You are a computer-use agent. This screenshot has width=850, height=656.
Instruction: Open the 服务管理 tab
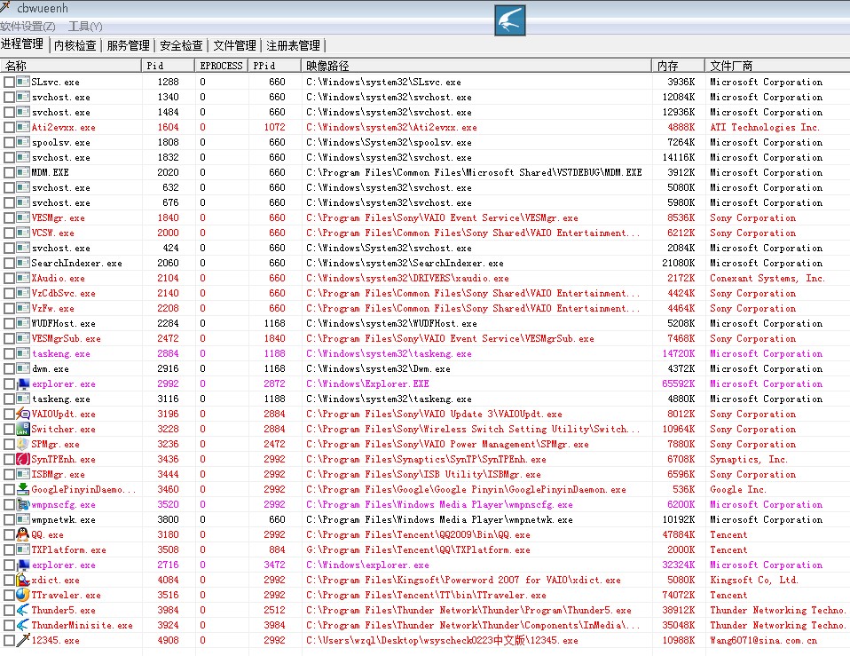pyautogui.click(x=128, y=45)
